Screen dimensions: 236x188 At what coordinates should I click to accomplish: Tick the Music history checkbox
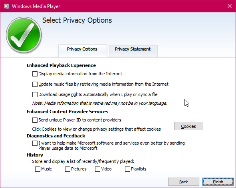38,169
